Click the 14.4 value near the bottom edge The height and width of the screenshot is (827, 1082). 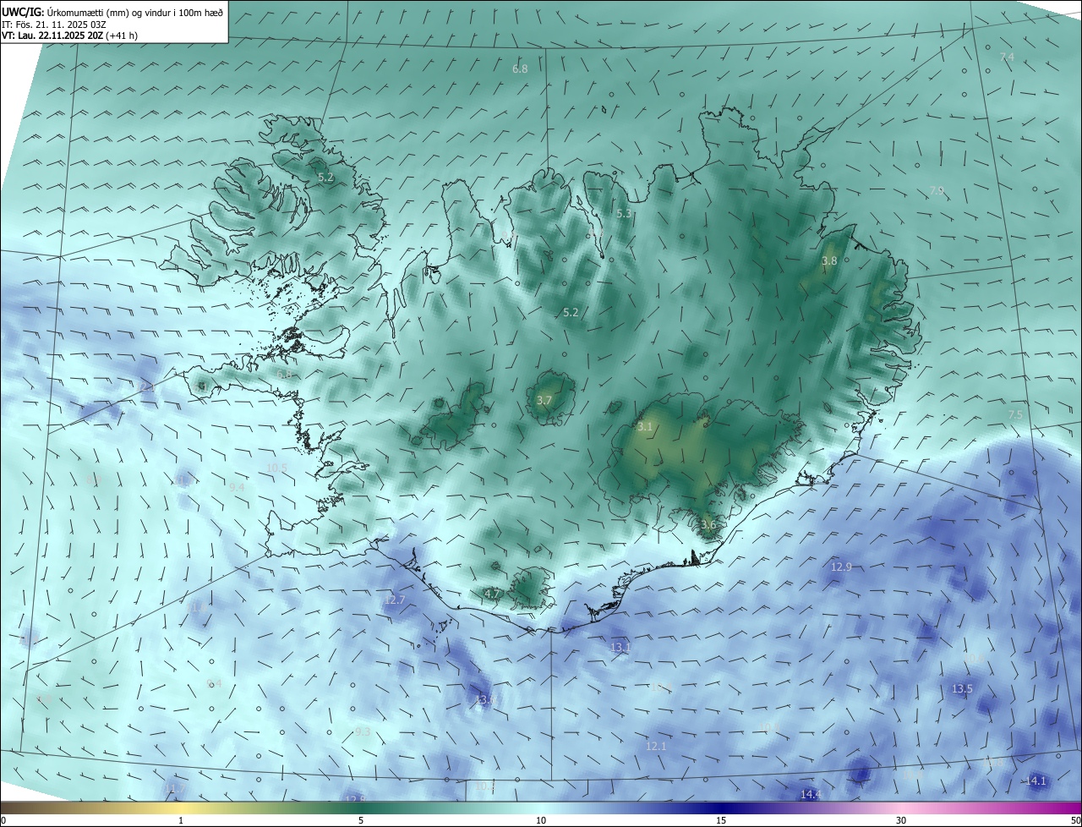coord(811,794)
